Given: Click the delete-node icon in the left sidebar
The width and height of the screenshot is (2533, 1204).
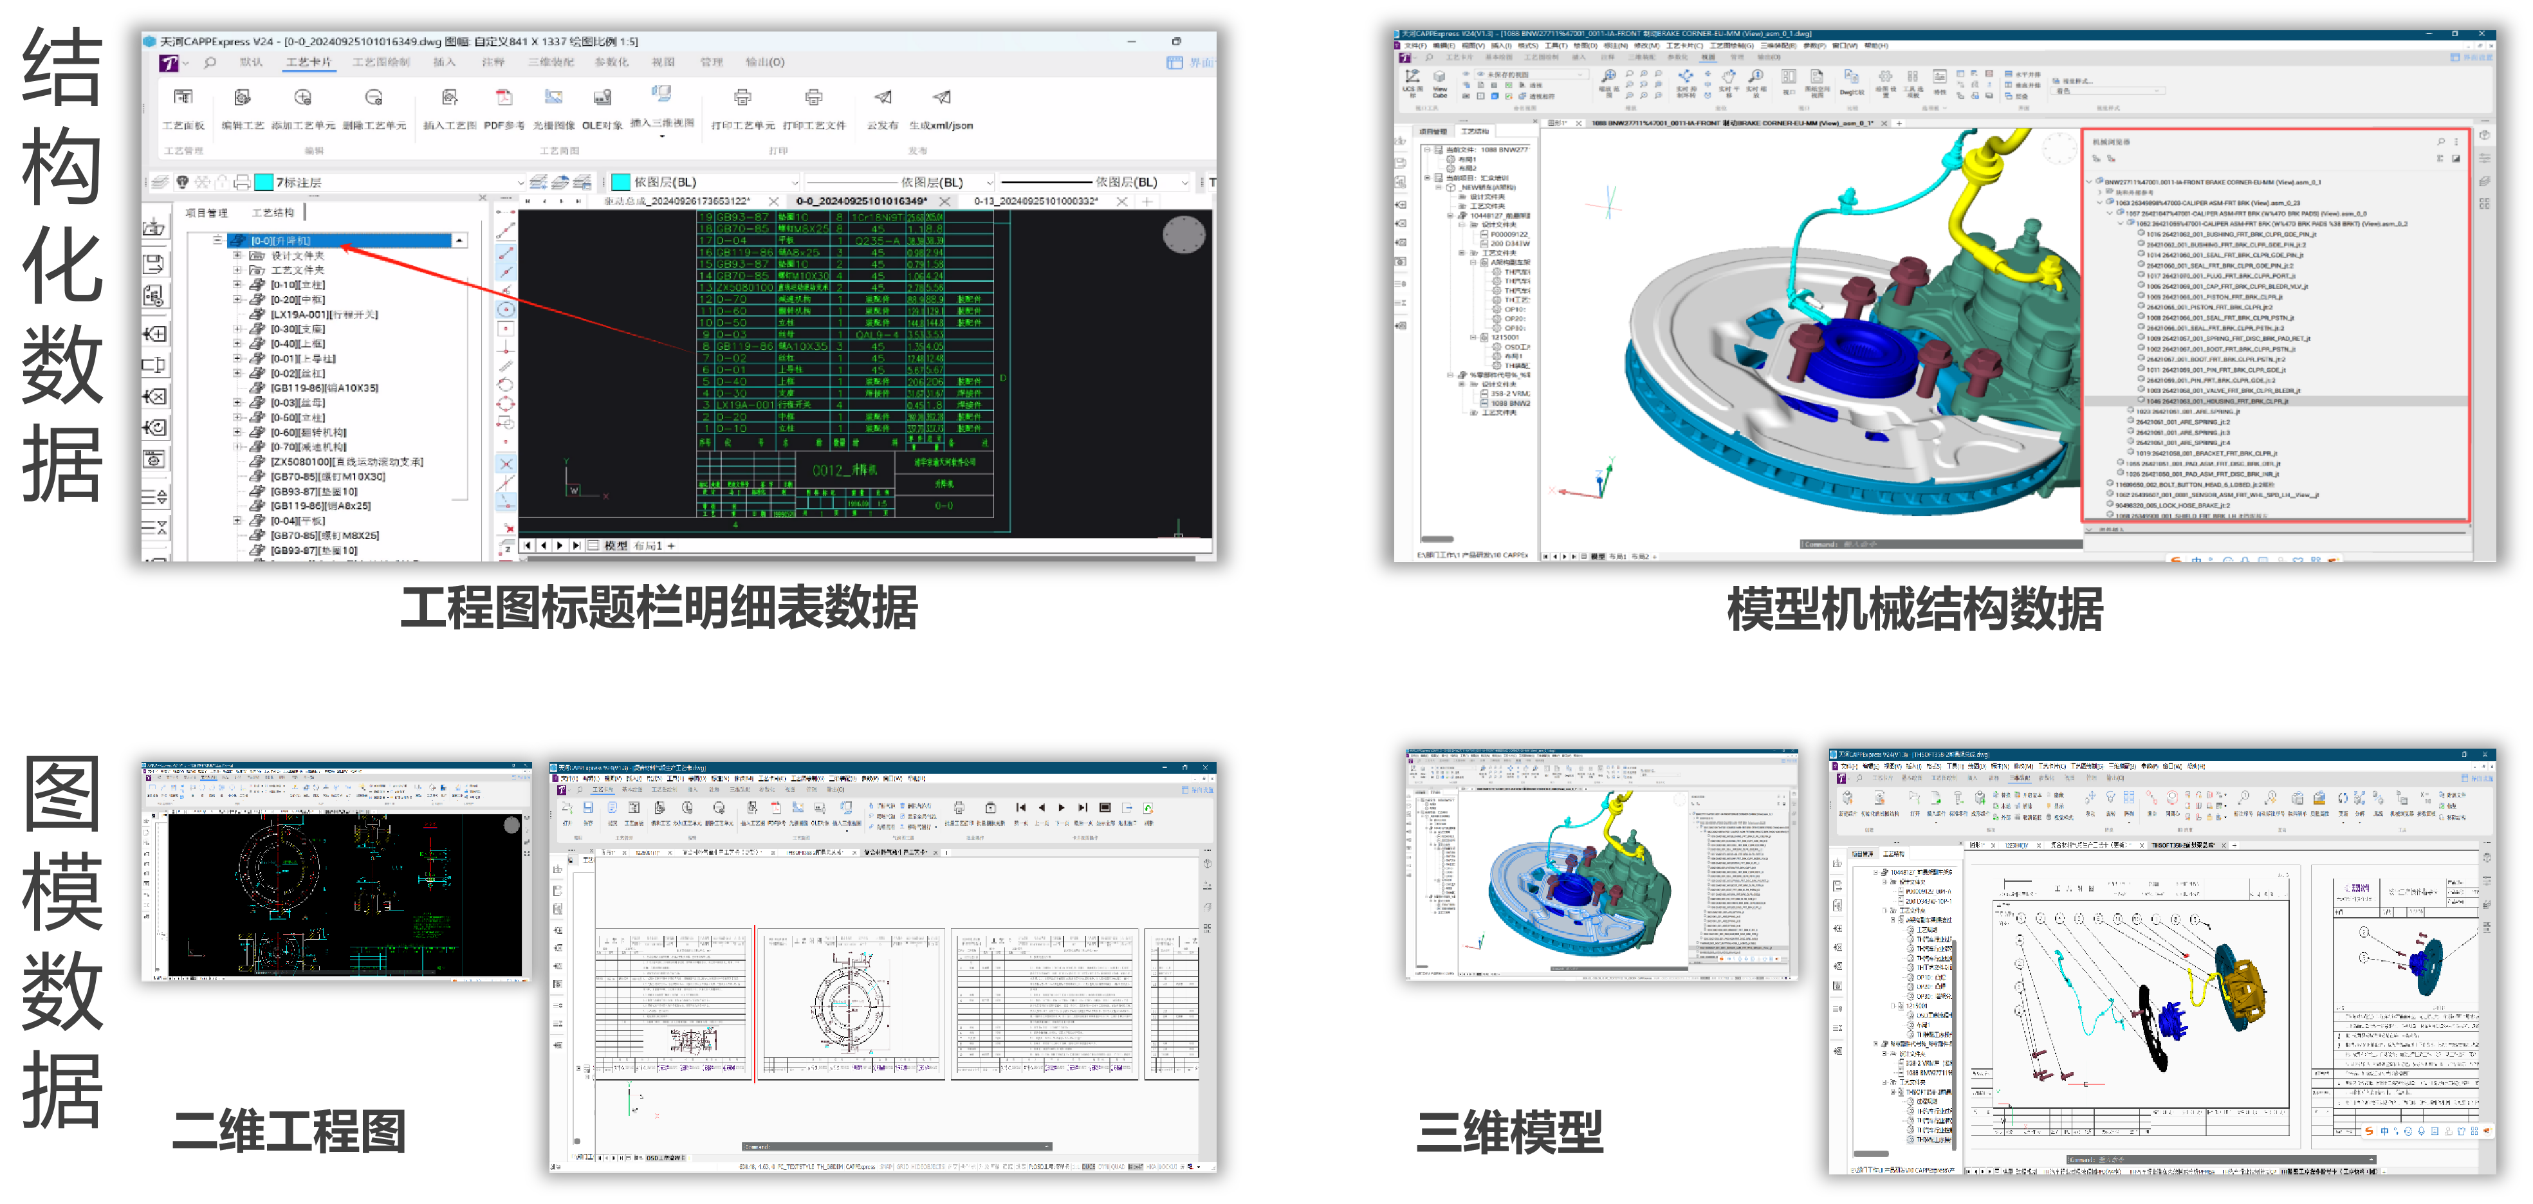Looking at the screenshot, I should click(x=154, y=397).
